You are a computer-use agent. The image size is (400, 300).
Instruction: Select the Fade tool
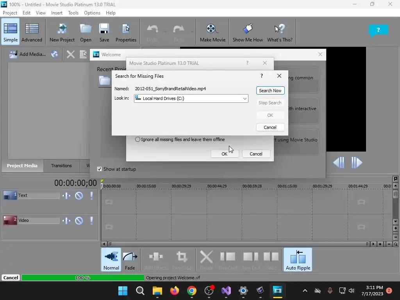pyautogui.click(x=130, y=259)
